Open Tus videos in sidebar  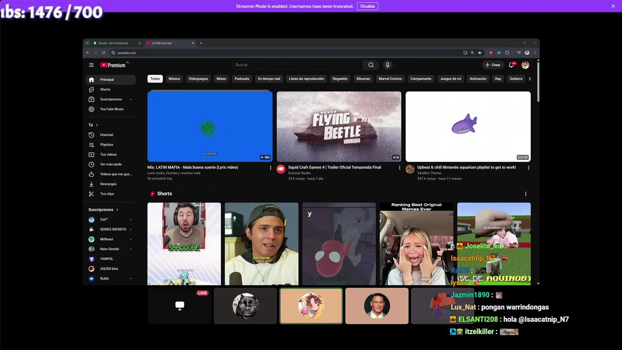[x=111, y=155]
